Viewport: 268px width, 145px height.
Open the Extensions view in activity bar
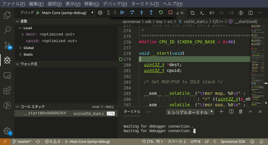(x=7, y=90)
